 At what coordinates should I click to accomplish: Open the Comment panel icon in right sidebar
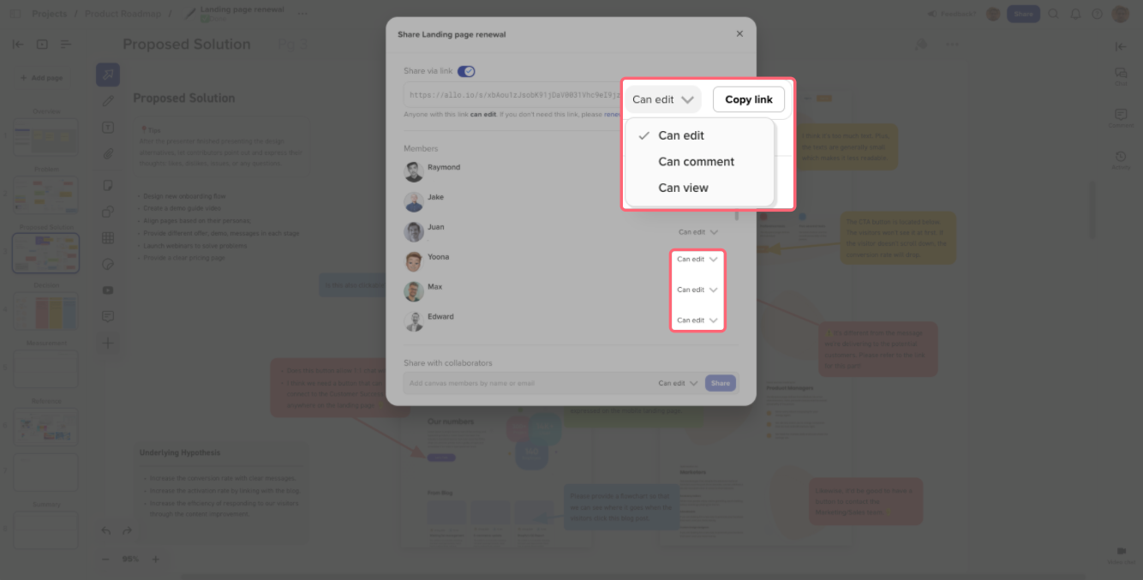(x=1121, y=117)
